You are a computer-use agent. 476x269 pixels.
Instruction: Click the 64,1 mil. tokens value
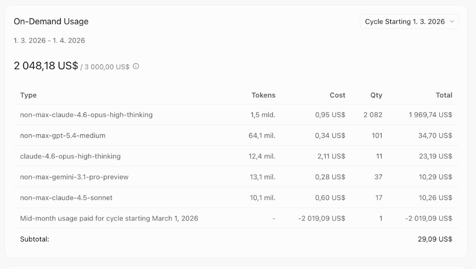point(262,136)
